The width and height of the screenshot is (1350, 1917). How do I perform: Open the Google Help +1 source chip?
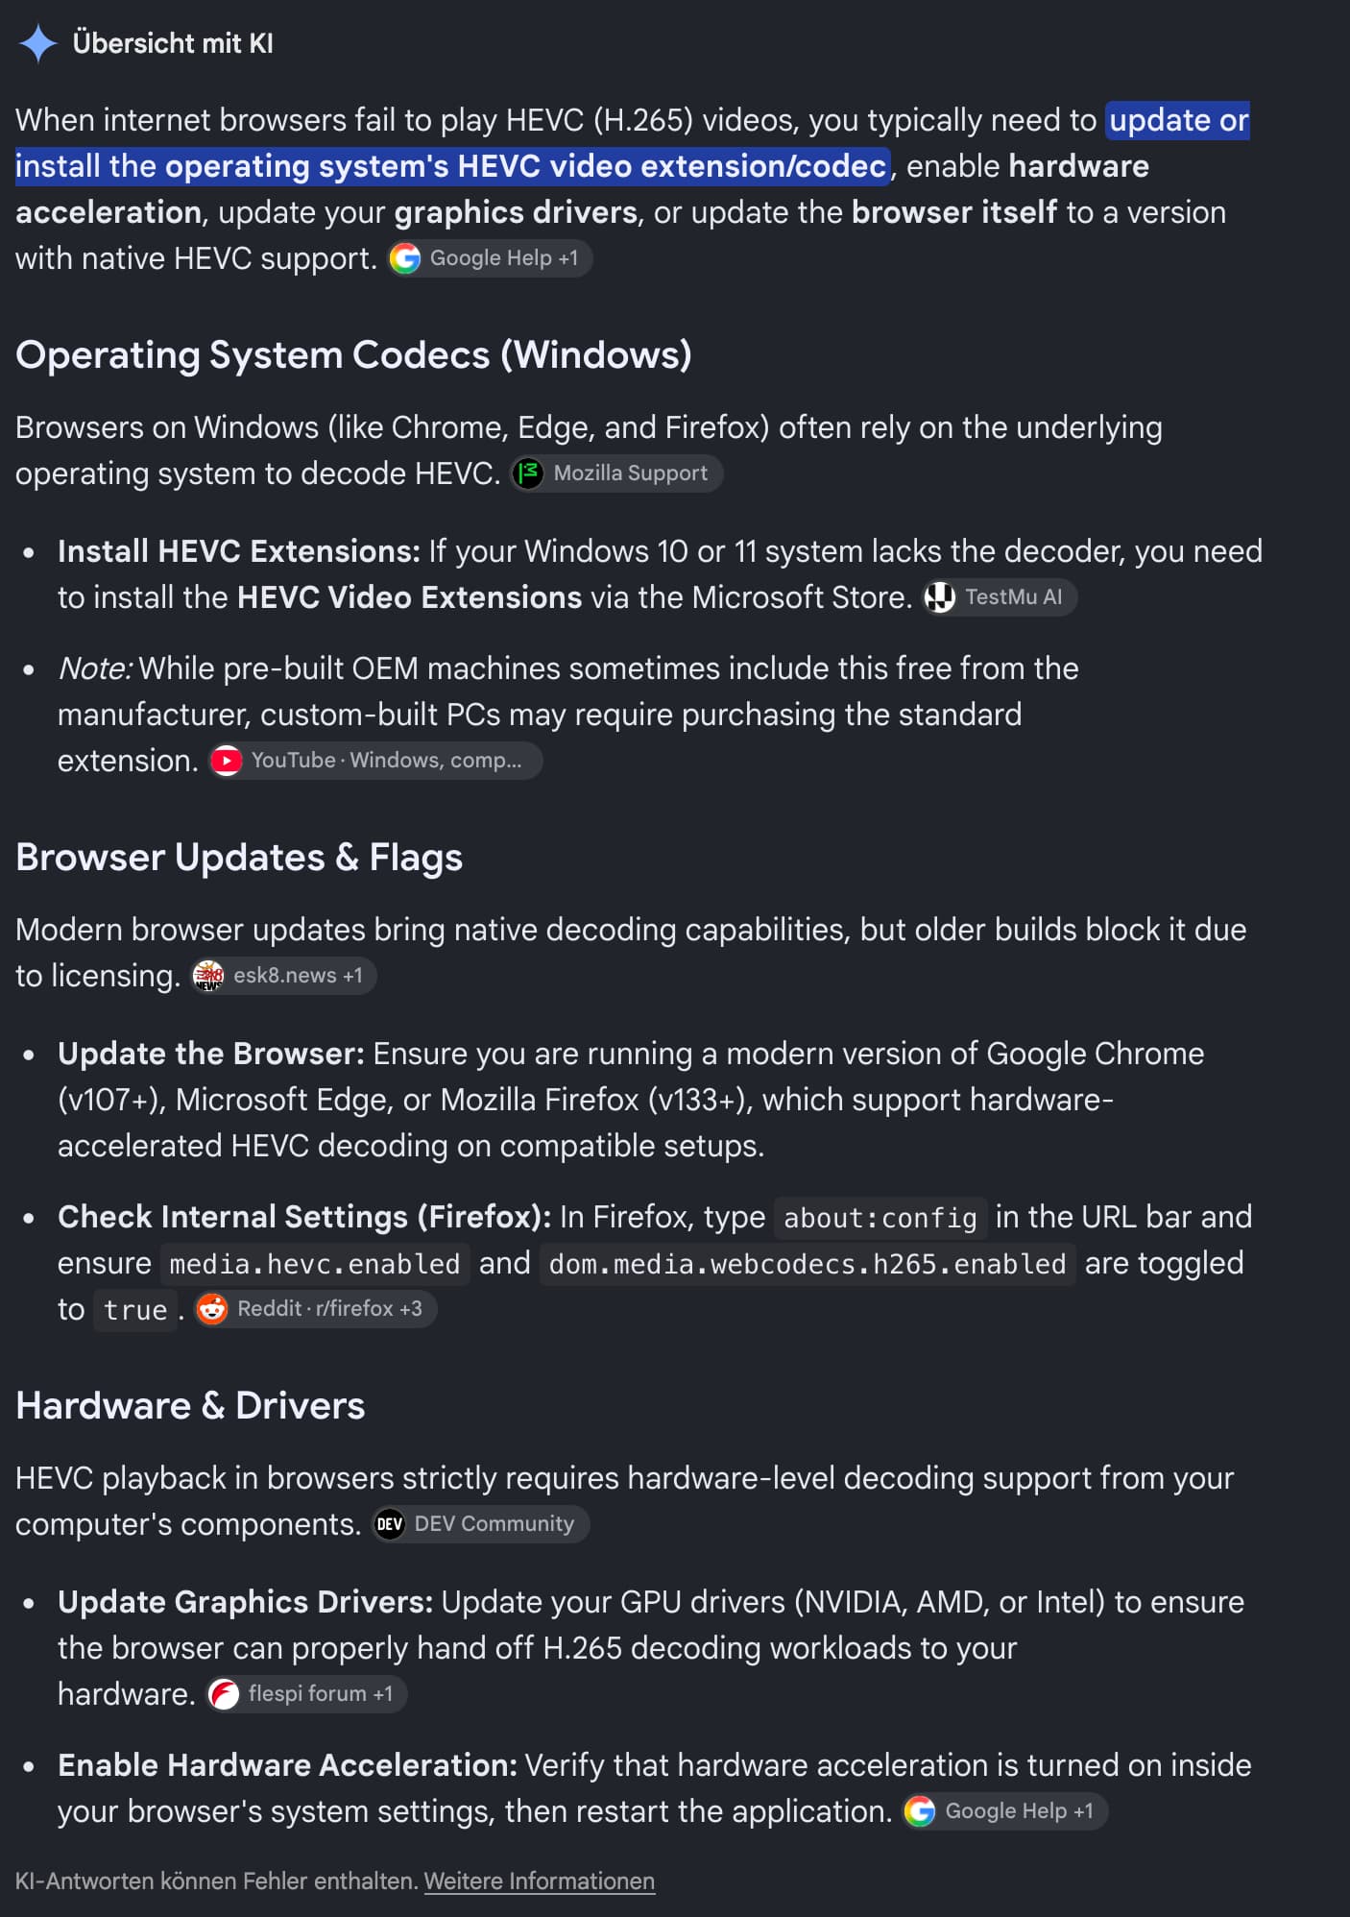490,258
